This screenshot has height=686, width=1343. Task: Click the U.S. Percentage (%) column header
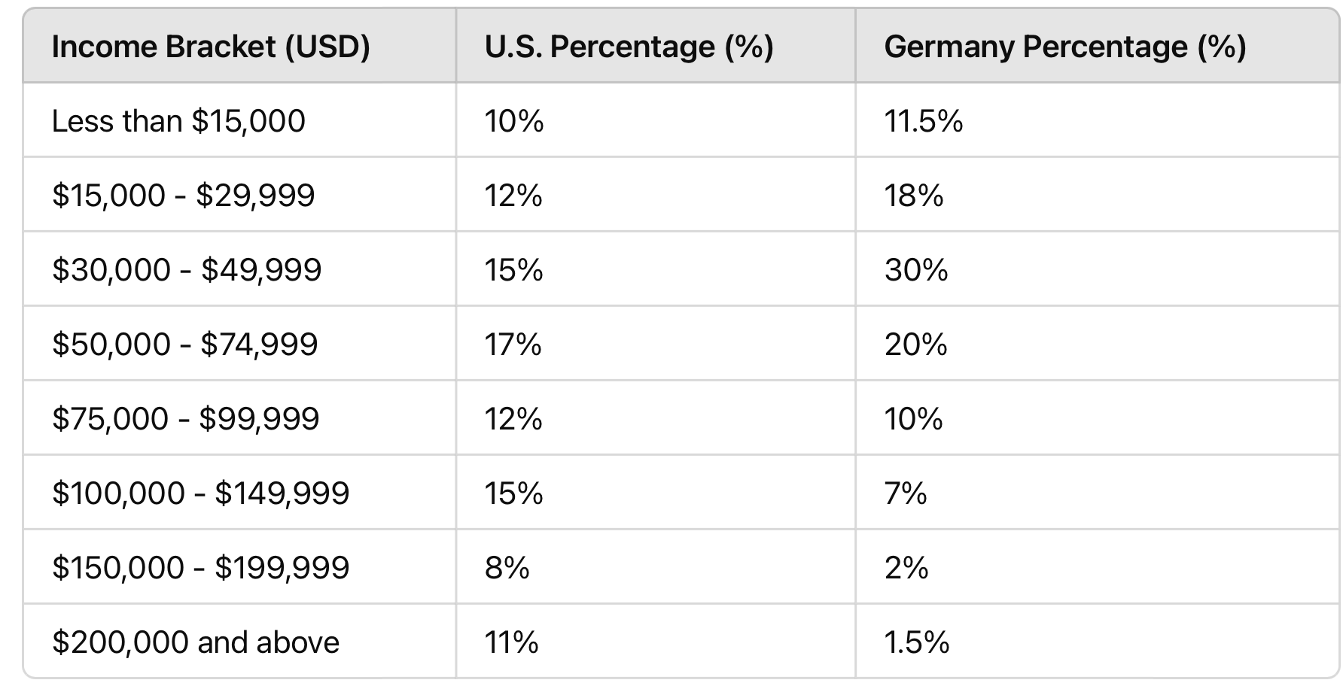tap(629, 47)
